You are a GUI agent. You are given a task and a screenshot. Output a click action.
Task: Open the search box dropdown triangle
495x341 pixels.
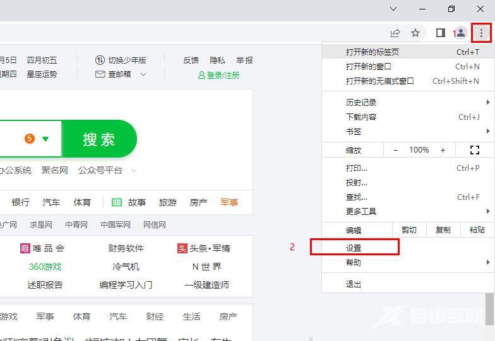(x=45, y=139)
